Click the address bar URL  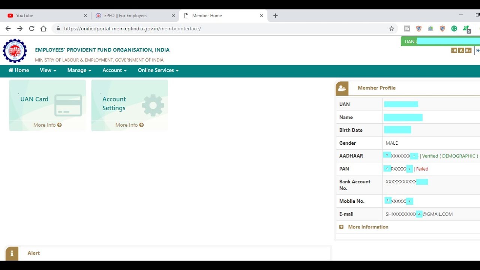(x=132, y=28)
